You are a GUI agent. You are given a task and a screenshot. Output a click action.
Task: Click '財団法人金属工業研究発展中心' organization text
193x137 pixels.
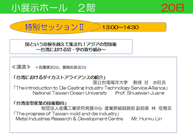point(72,108)
